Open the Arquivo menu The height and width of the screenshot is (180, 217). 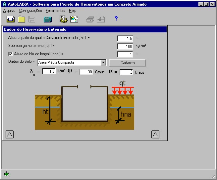9,11
